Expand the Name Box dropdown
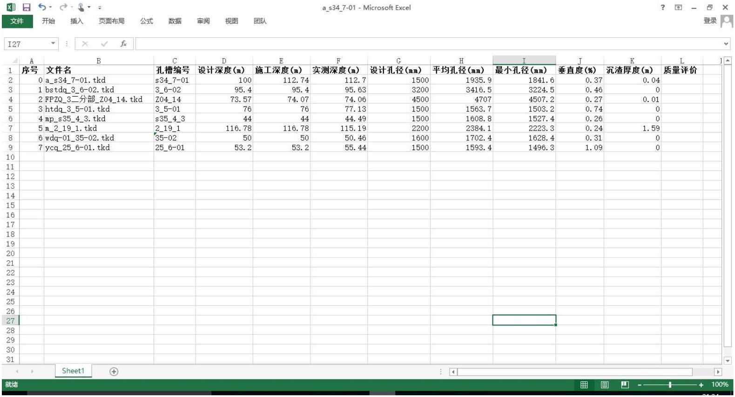Image resolution: width=735 pixels, height=397 pixels. (x=53, y=44)
